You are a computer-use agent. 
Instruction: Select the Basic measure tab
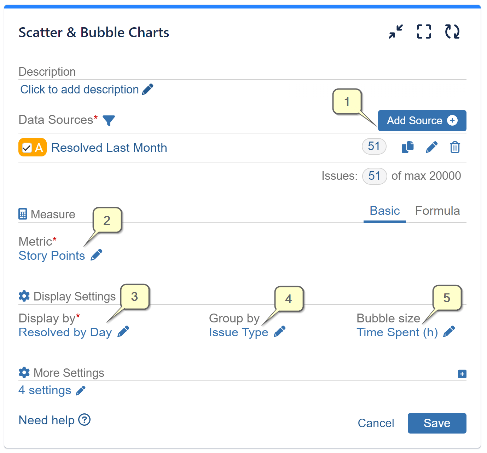pos(384,211)
